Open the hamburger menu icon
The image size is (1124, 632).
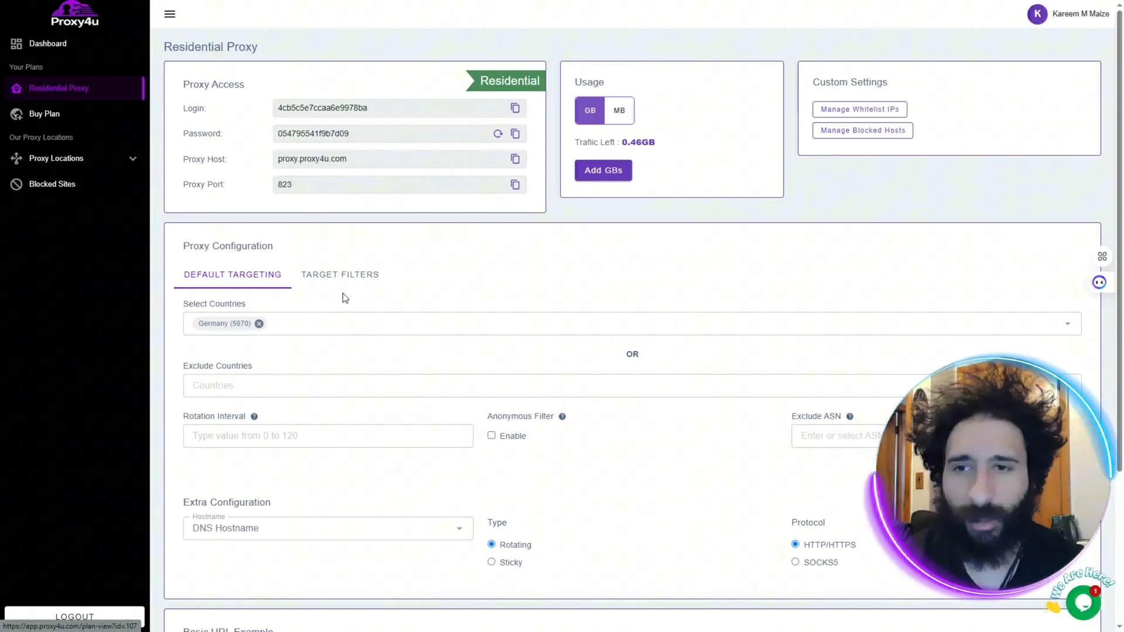[x=170, y=14]
